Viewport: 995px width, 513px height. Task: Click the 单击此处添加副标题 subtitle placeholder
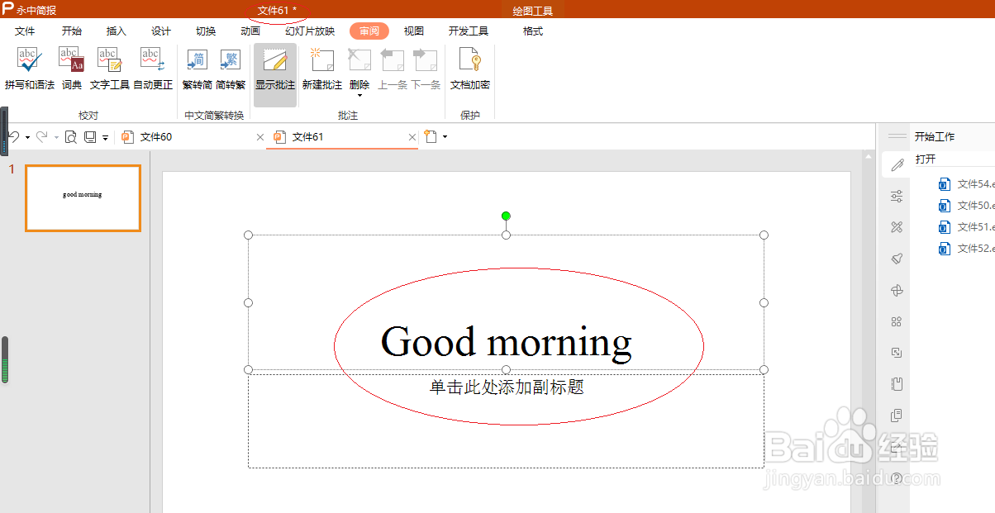(x=507, y=387)
